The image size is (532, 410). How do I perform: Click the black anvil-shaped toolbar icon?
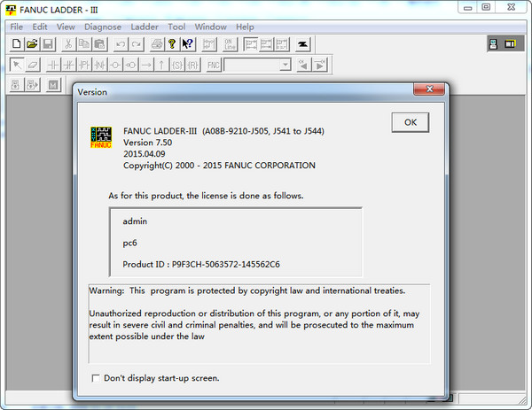click(x=302, y=44)
